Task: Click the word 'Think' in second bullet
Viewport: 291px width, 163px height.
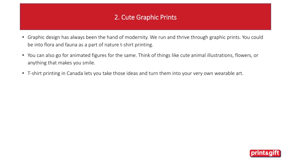Action: [x=144, y=55]
